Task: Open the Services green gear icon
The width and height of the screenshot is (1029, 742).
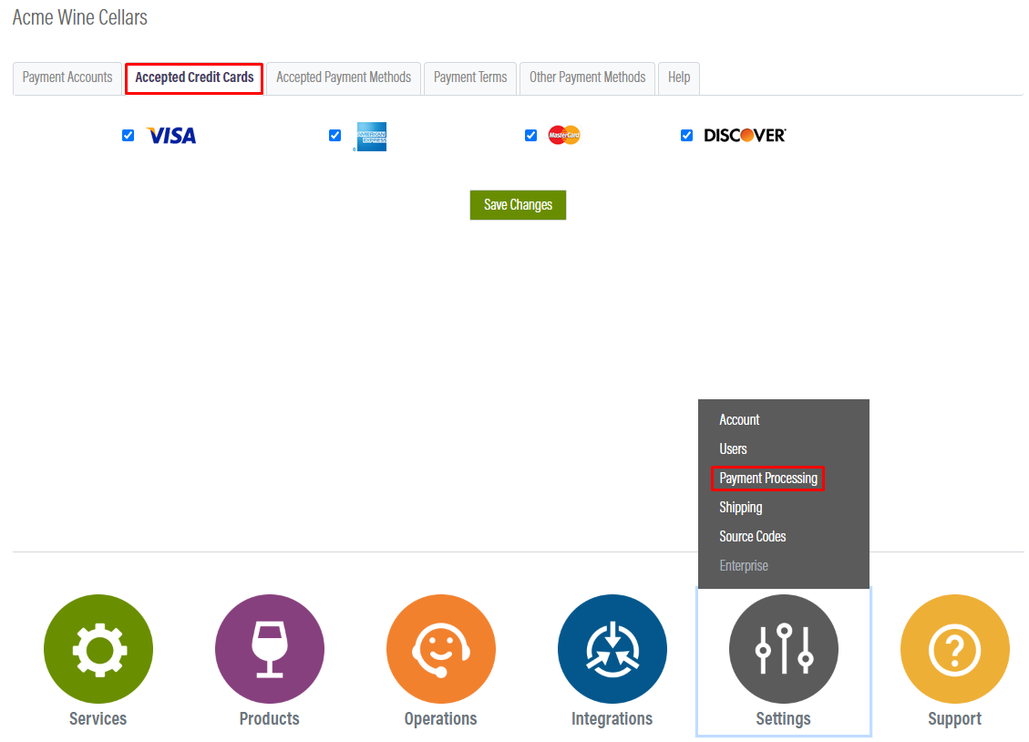Action: tap(98, 649)
